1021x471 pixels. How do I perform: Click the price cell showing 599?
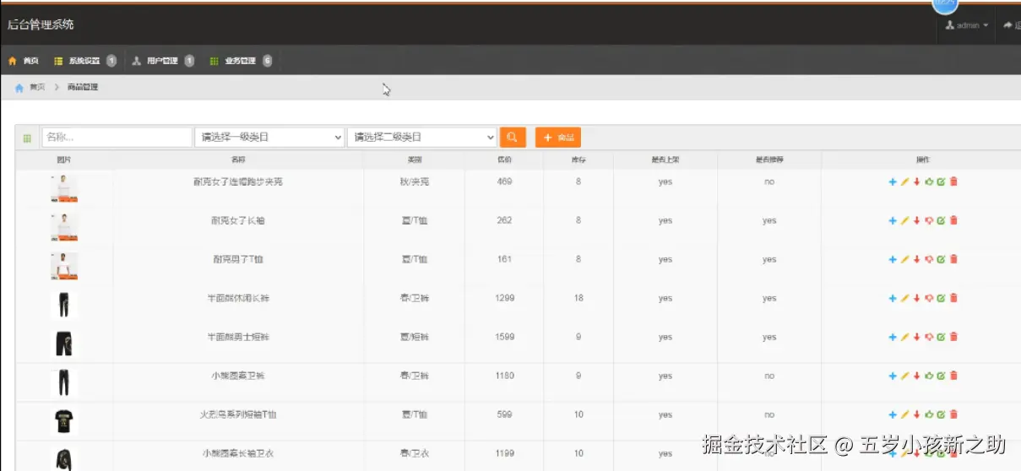click(x=504, y=414)
